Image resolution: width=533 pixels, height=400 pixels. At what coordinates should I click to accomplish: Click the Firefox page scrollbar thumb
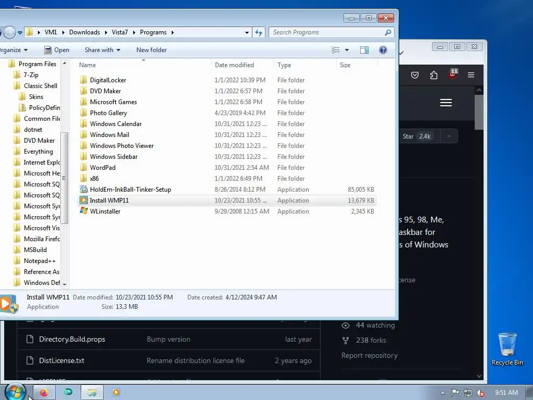click(x=479, y=113)
